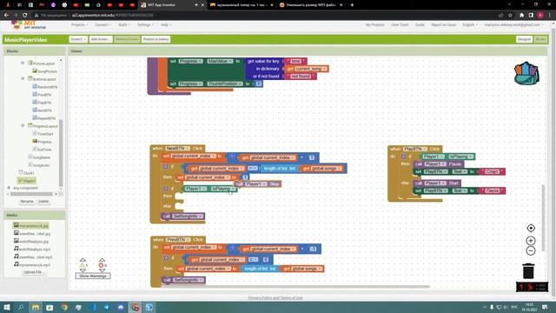
Task: Open mutator gear on NextBTN addition block
Action: (232, 156)
